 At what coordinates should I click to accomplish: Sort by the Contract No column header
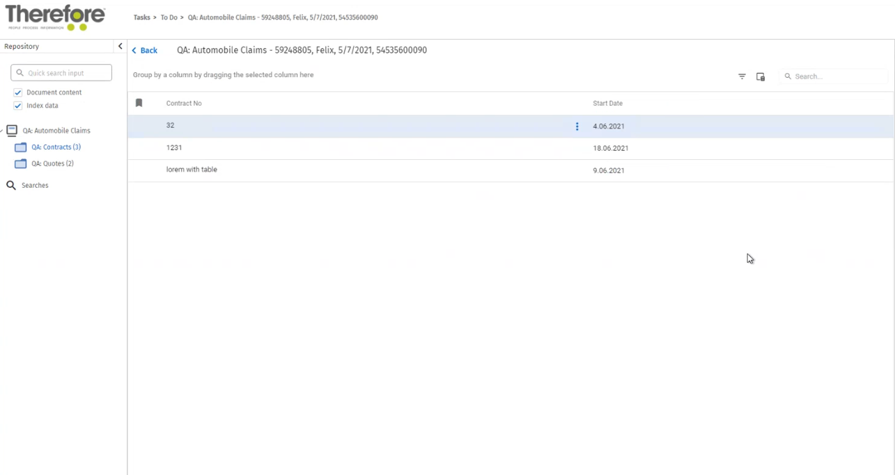tap(184, 104)
